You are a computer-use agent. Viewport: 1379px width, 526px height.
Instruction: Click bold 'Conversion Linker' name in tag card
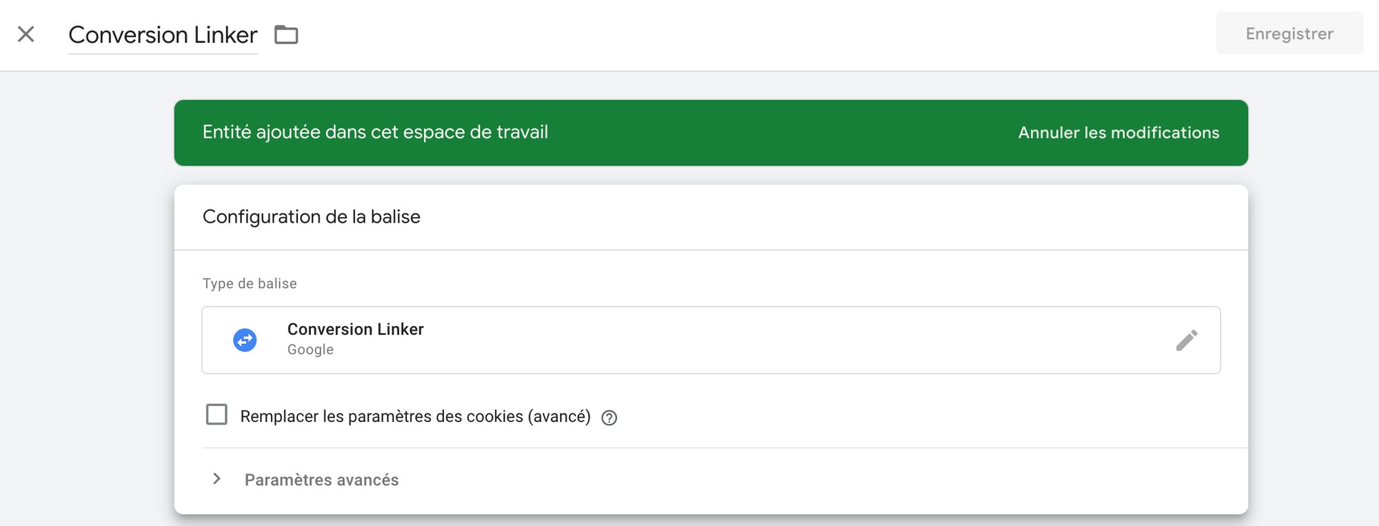[355, 329]
